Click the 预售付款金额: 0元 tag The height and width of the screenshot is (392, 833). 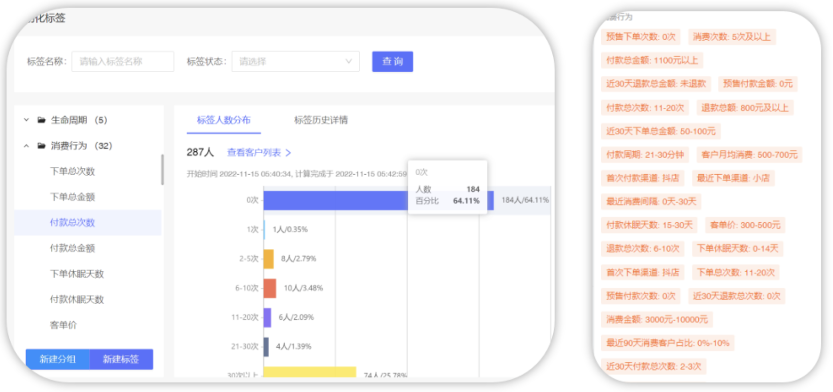[758, 83]
